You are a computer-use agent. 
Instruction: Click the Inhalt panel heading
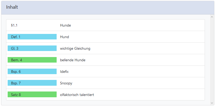click(12, 7)
